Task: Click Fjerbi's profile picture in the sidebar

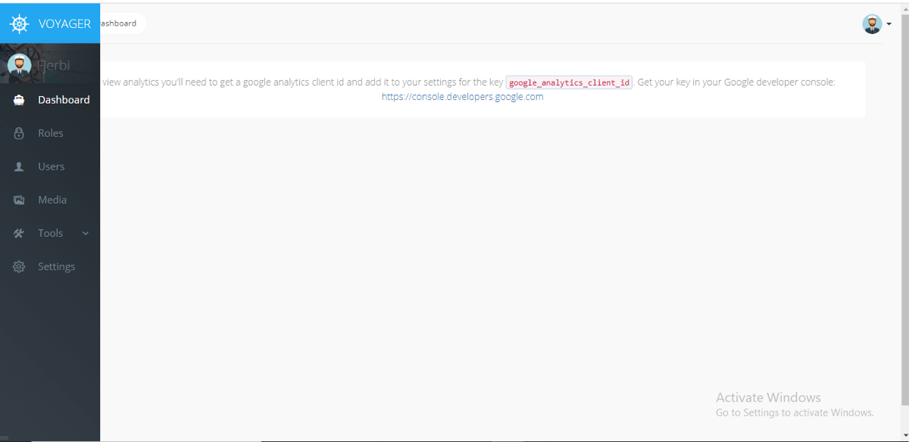Action: point(19,65)
